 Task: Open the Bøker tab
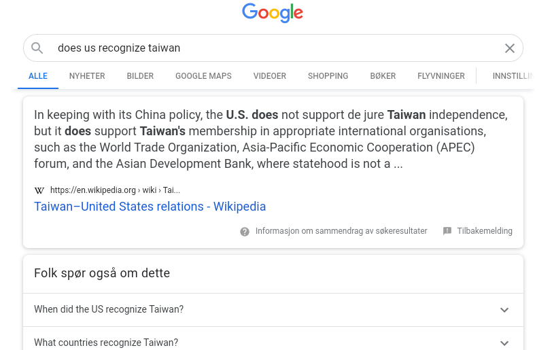click(x=383, y=76)
